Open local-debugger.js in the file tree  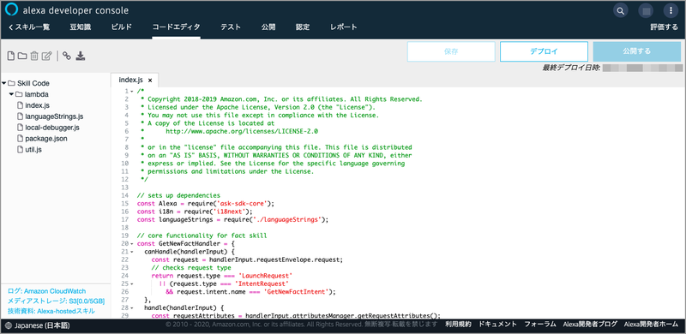pyautogui.click(x=52, y=128)
